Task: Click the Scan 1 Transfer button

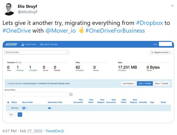Action: 145,84
